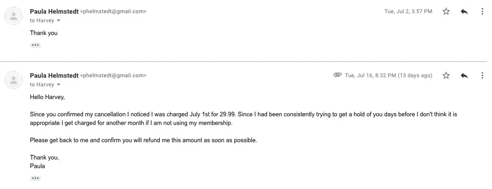This screenshot has height=189, width=492.
Task: Expand 'to Harvey' details in second message
Action: click(59, 85)
